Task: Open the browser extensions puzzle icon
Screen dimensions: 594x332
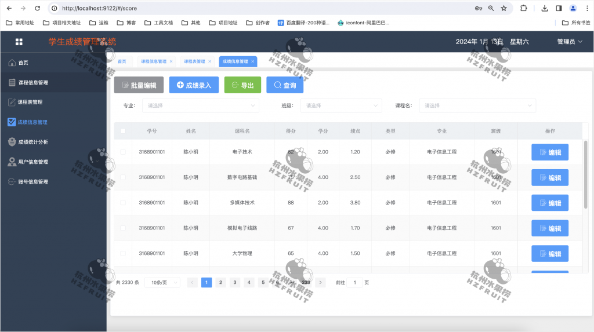Action: point(524,8)
